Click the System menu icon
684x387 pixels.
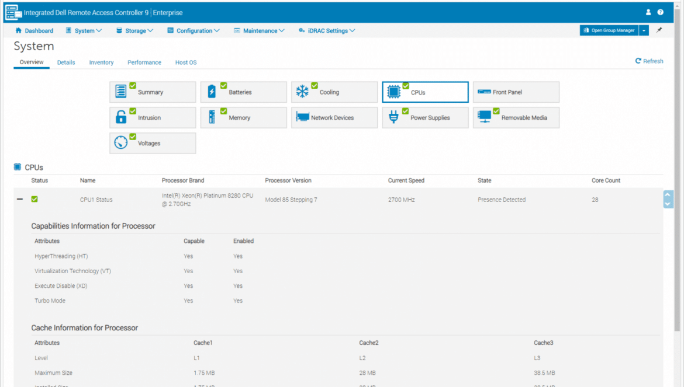pos(68,30)
